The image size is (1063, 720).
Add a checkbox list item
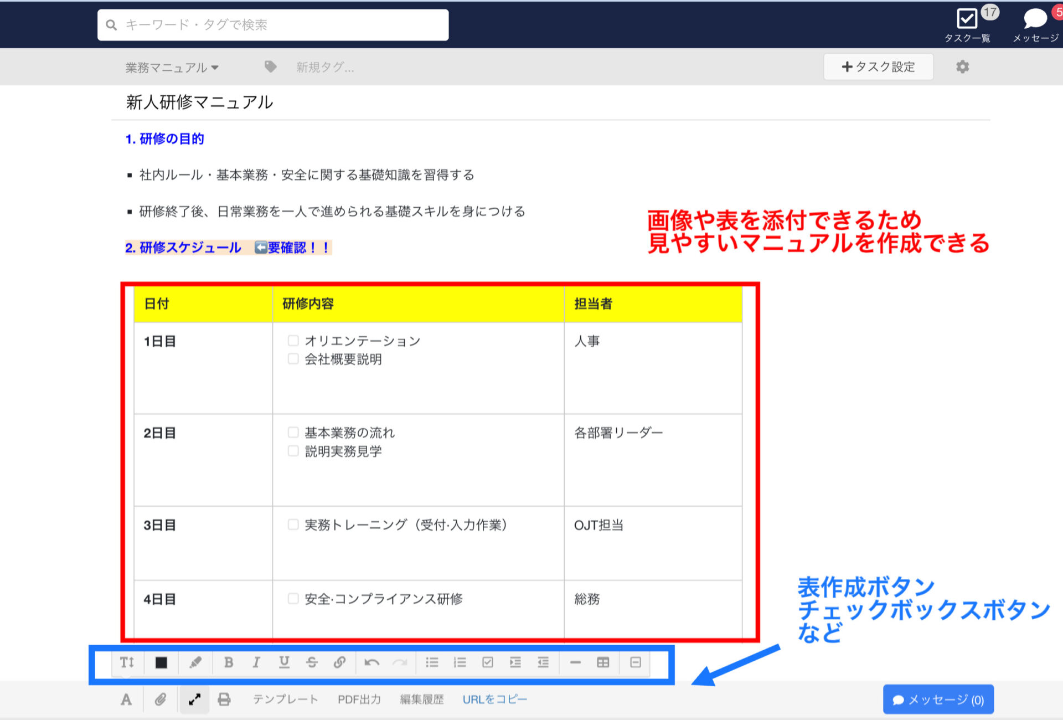pyautogui.click(x=487, y=662)
